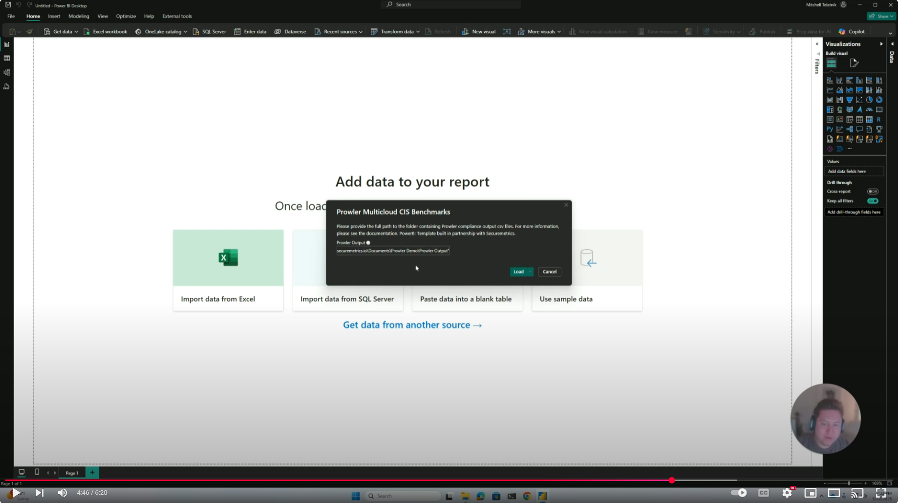Click the Prowler Output path field
Viewport: 898px width, 503px height.
pos(393,251)
